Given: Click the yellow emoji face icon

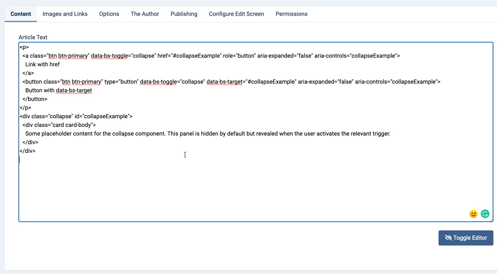Looking at the screenshot, I should point(474,214).
